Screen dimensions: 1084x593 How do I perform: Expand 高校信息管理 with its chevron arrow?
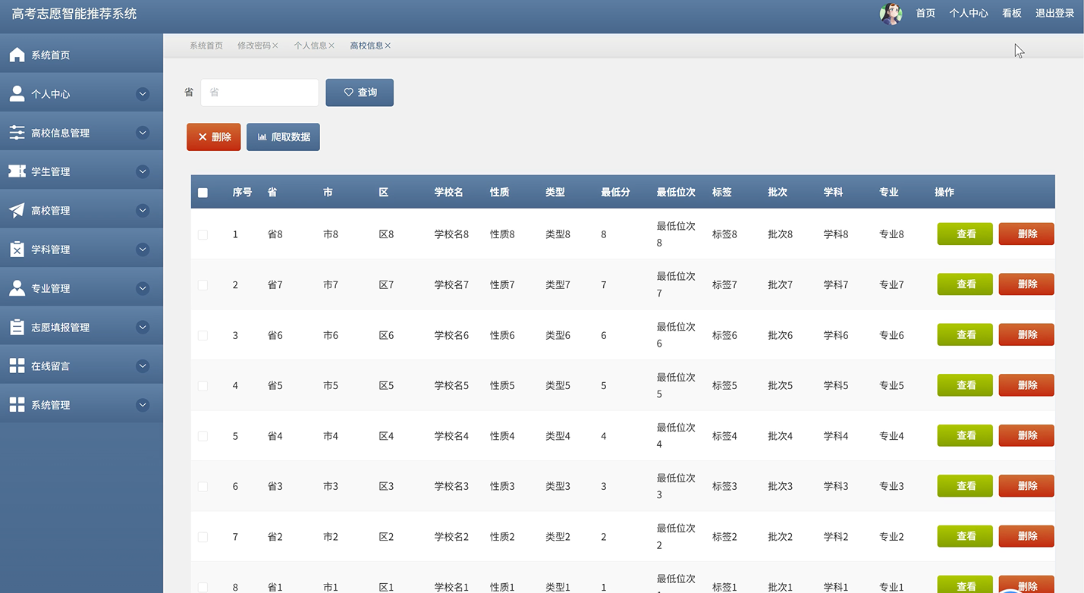click(x=143, y=133)
